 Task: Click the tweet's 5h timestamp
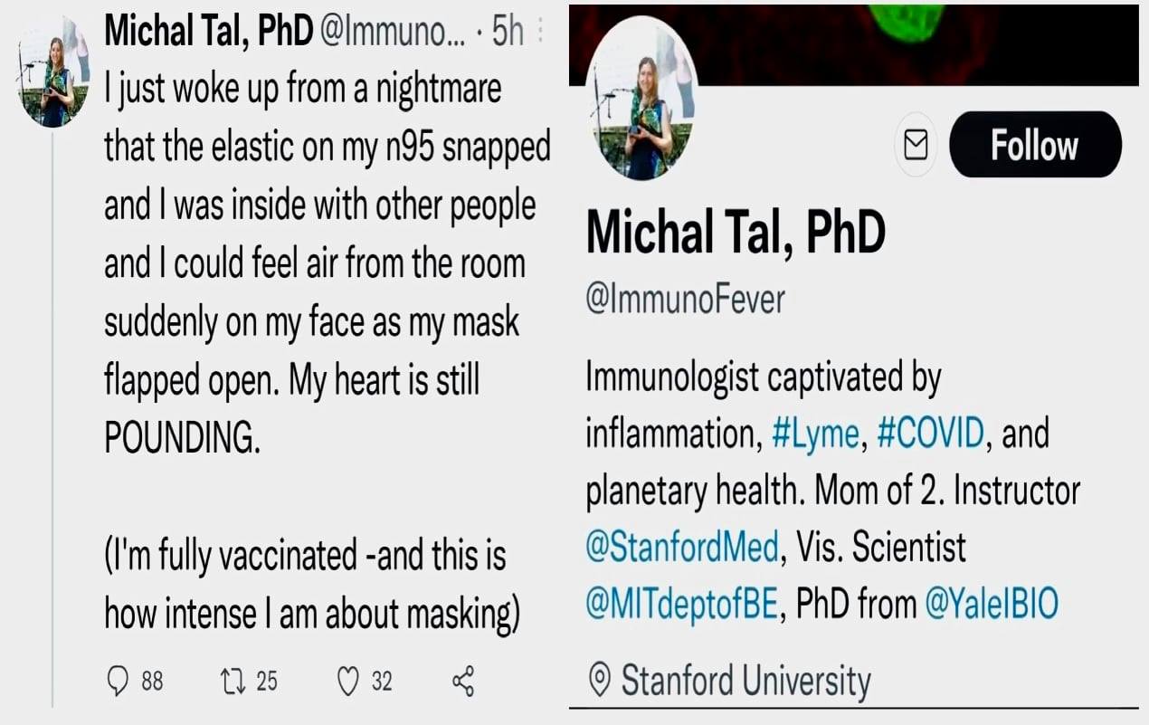(508, 33)
